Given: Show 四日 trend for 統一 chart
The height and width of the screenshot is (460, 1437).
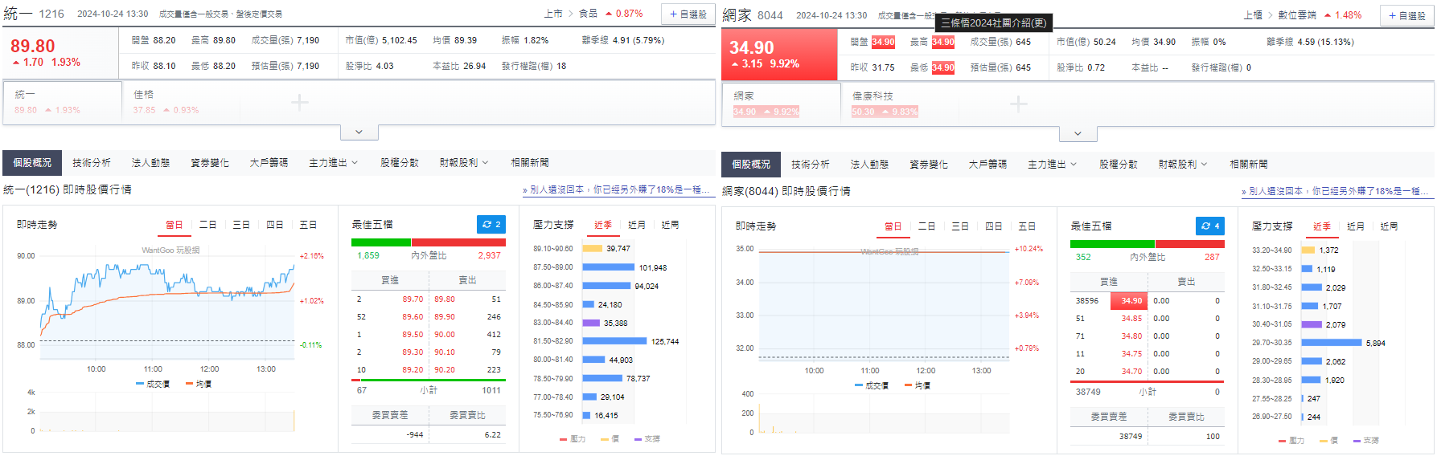Looking at the screenshot, I should tap(275, 225).
